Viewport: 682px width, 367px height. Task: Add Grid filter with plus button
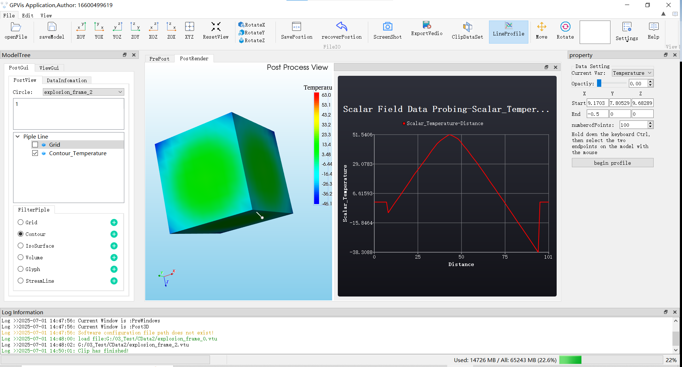(x=114, y=222)
